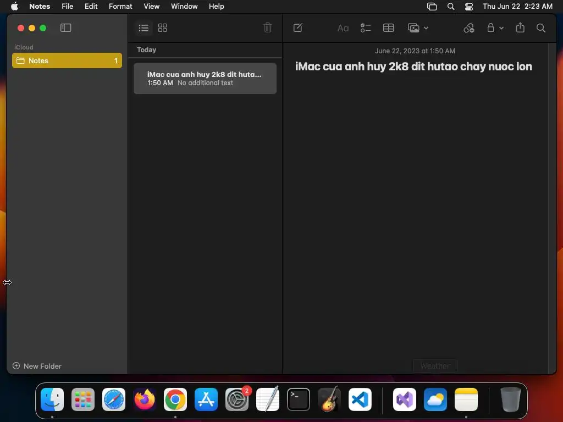Toggle the sidebar visibility button
Viewport: 563px width, 422px height.
[66, 27]
